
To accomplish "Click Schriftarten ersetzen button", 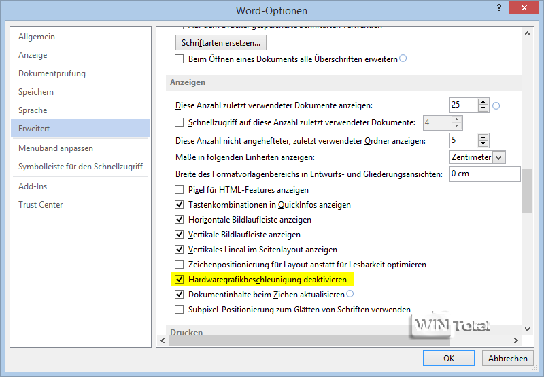I will (221, 43).
